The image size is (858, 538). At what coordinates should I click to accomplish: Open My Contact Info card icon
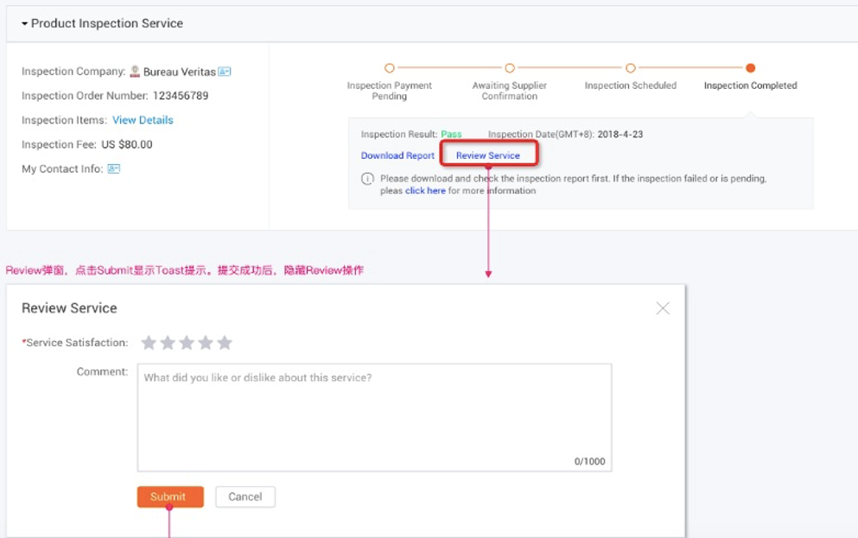click(x=114, y=168)
